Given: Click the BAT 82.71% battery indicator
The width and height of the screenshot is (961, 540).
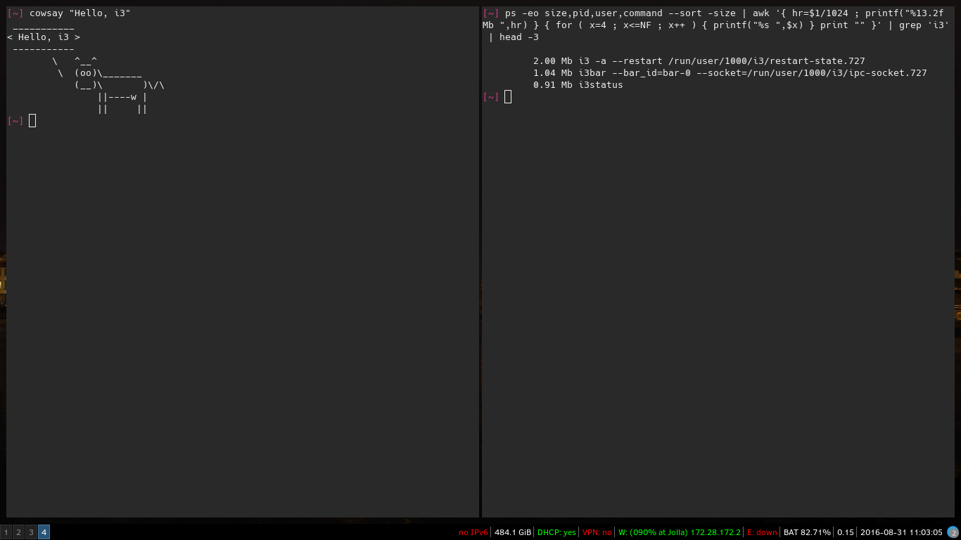Looking at the screenshot, I should [806, 532].
